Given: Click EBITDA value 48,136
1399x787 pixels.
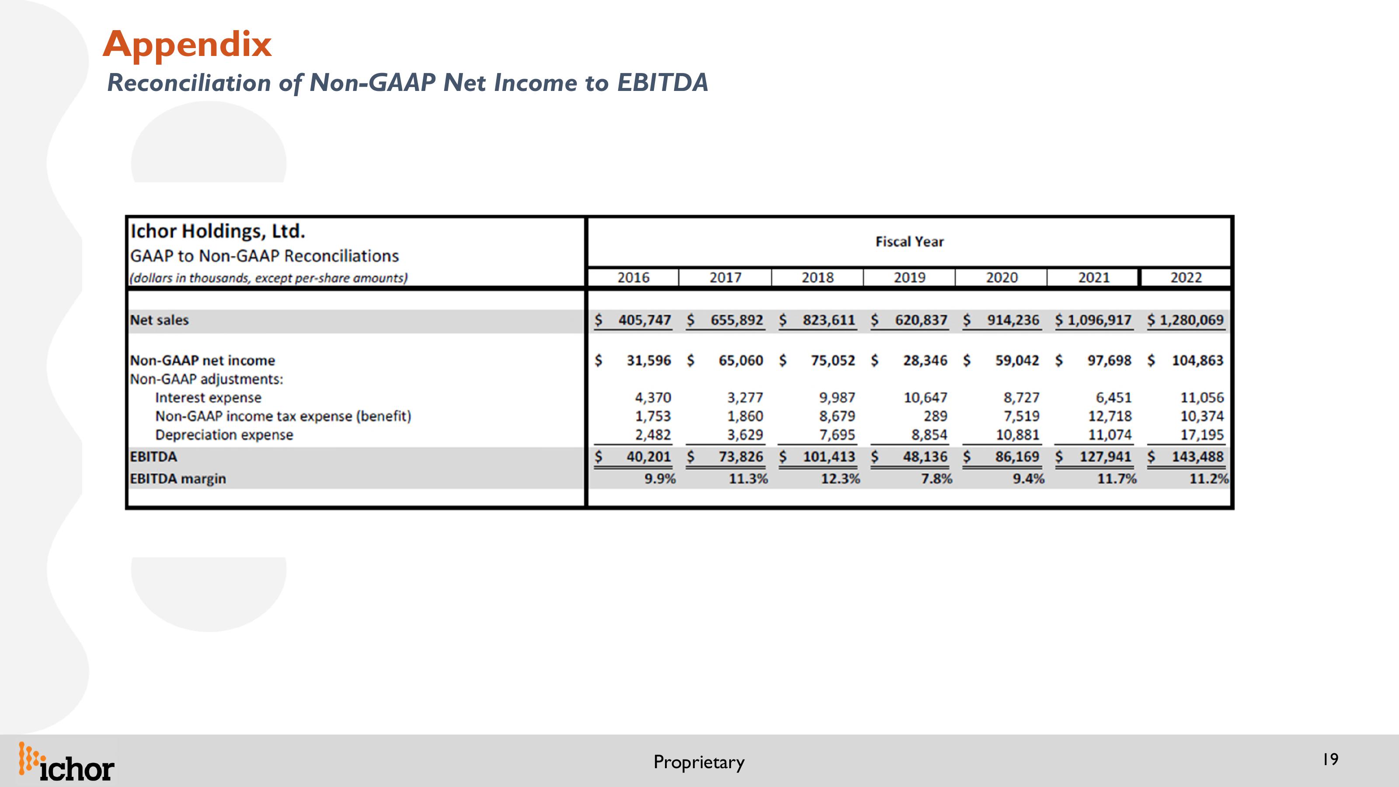Looking at the screenshot, I should click(926, 457).
